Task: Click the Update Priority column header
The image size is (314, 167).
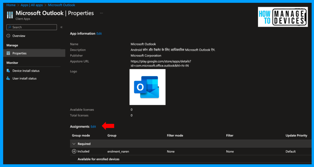Action: (x=296, y=135)
